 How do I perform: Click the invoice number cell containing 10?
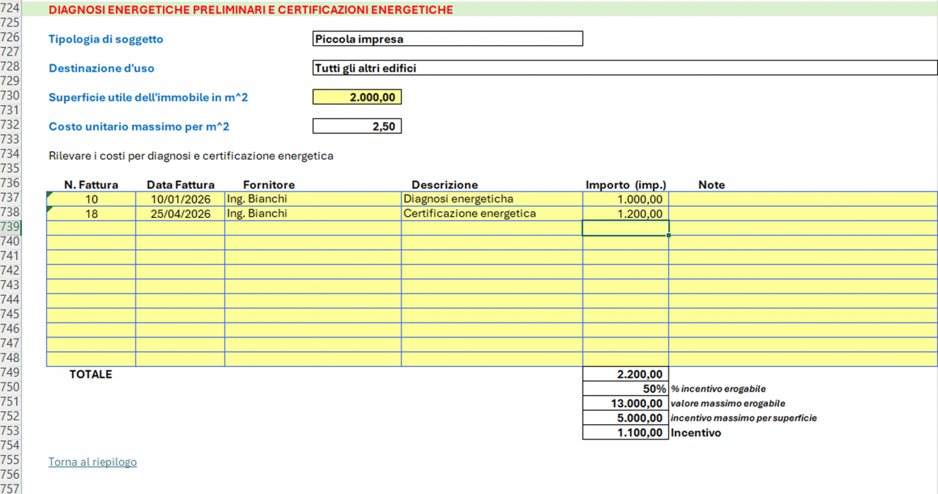coord(91,199)
